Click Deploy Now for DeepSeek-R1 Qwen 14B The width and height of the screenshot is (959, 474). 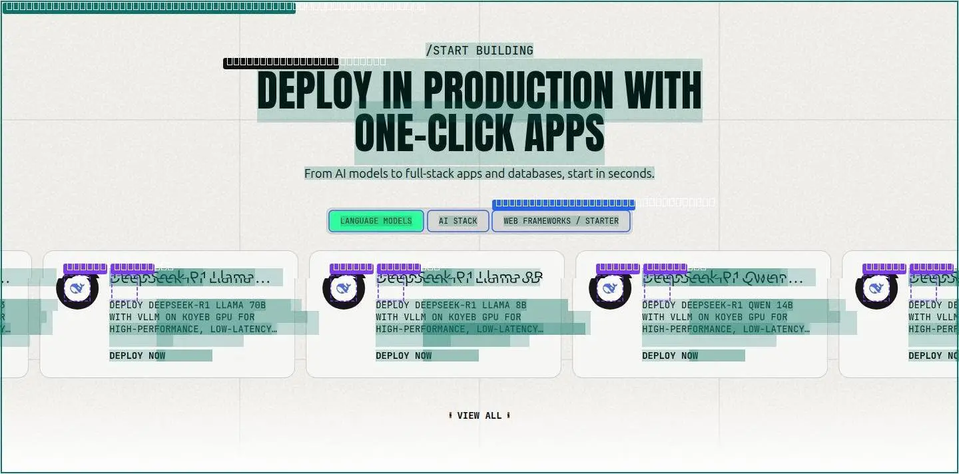[670, 355]
